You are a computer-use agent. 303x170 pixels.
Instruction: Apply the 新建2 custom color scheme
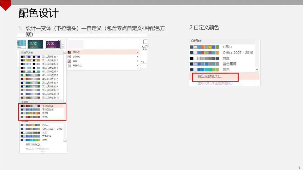(x=42, y=117)
